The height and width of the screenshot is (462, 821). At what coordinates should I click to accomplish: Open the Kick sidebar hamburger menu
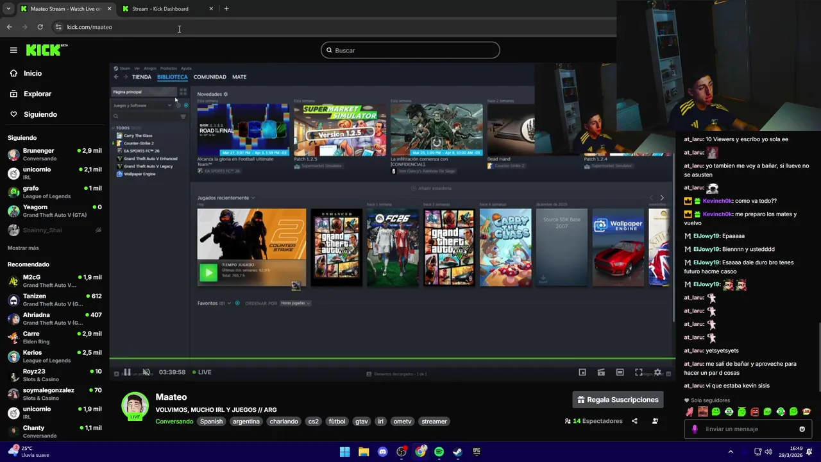pyautogui.click(x=13, y=50)
